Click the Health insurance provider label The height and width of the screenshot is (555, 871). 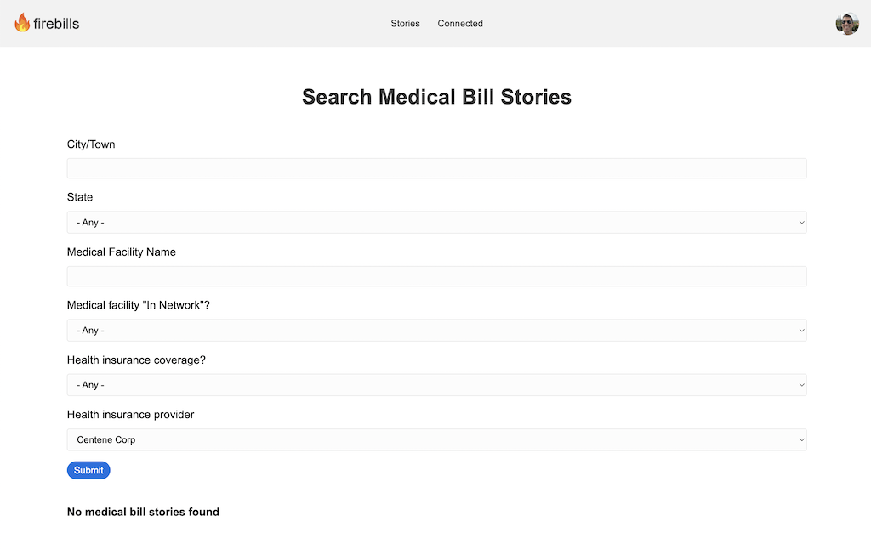130,415
